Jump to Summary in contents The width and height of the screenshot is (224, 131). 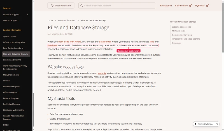tap(177, 43)
